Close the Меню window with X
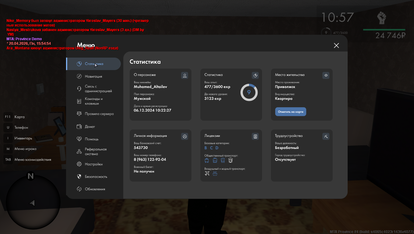Screen dimensions: 414x234 (x=336, y=45)
